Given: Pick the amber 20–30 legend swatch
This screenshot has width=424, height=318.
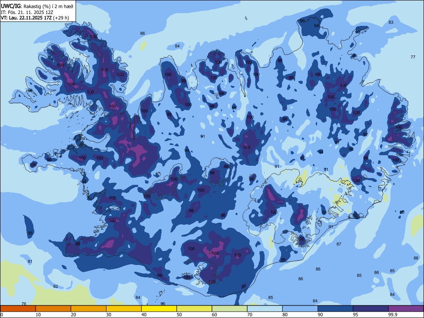Looking at the screenshot, I should click(89, 309).
